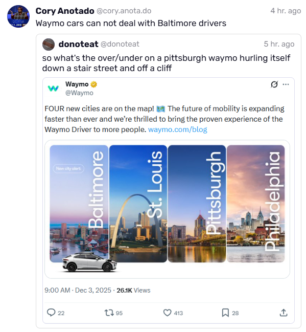Click the @donoteat handle

[x=120, y=44]
